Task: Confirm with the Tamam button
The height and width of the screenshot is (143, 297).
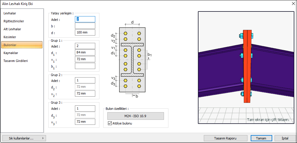Action: [x=261, y=138]
